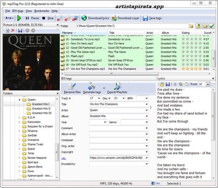This screenshot has width=218, height=188.
Task: Pause the current playback
Action: coord(32,18)
